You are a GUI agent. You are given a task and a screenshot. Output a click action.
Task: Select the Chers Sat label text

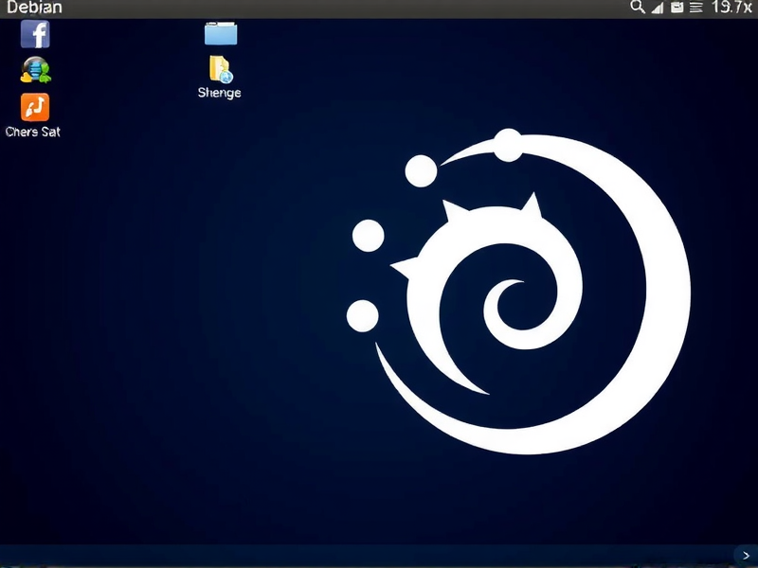click(x=32, y=132)
